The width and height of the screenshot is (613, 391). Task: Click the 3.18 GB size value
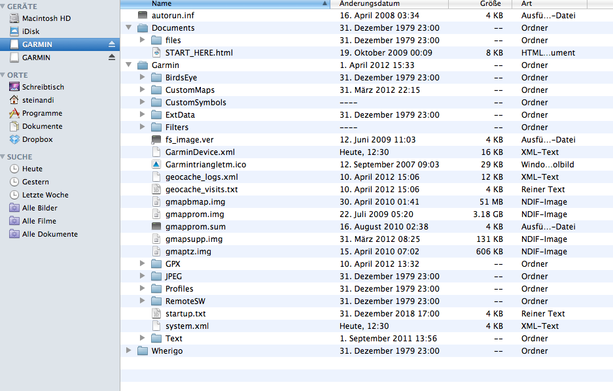click(x=488, y=214)
